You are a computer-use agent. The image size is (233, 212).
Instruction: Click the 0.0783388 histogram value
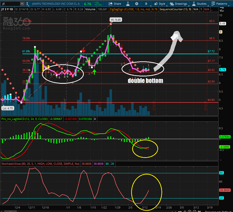tap(85, 119)
